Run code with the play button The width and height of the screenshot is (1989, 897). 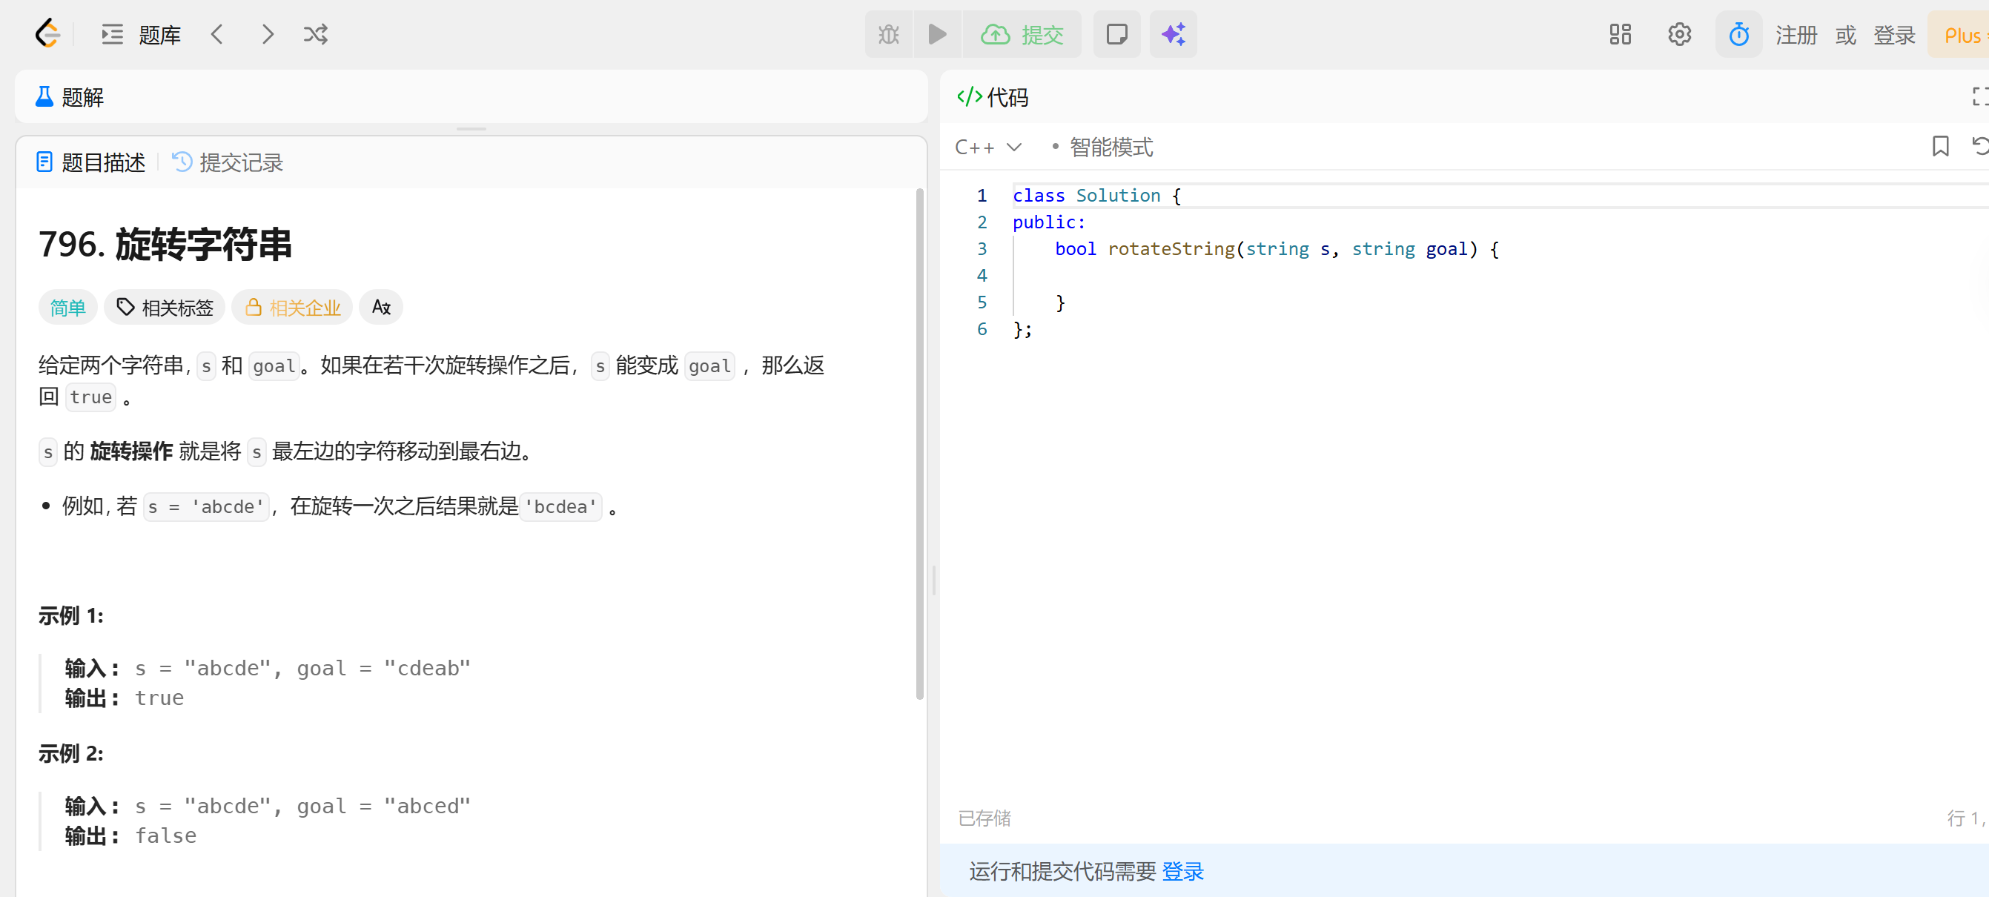click(x=937, y=34)
